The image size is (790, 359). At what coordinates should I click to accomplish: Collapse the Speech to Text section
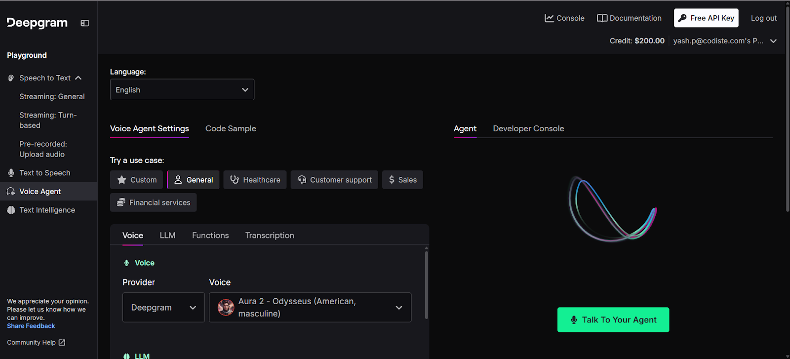(79, 78)
